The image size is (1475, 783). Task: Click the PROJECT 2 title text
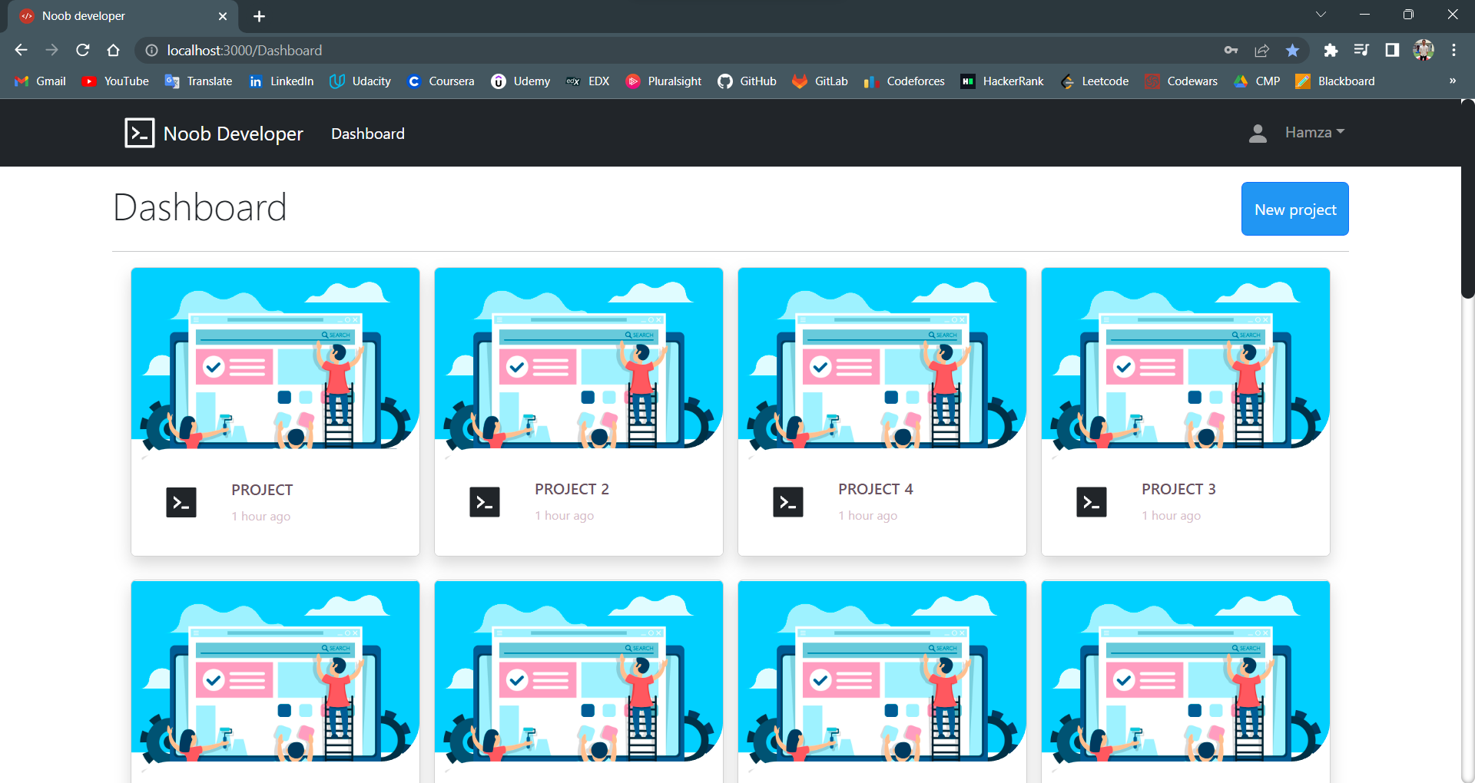[x=572, y=489]
